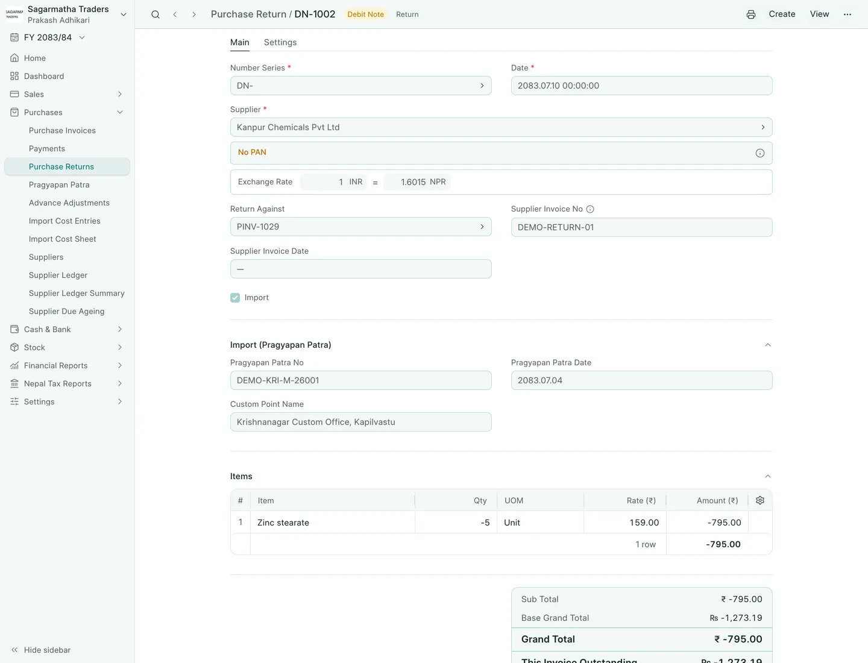Open the Return Against PINV-1029 dropdown
This screenshot has height=663, width=868.
[360, 227]
